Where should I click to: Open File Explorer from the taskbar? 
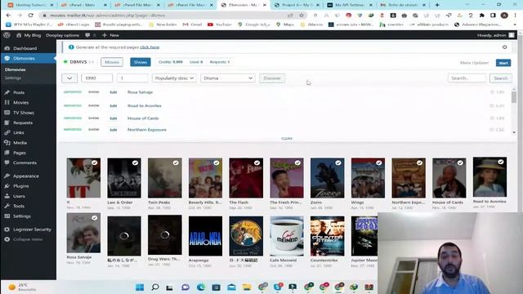pyautogui.click(x=247, y=287)
